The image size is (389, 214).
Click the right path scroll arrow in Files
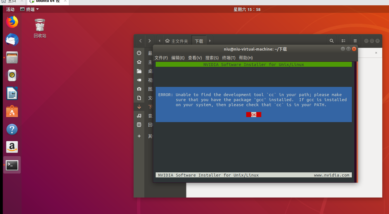pos(210,41)
